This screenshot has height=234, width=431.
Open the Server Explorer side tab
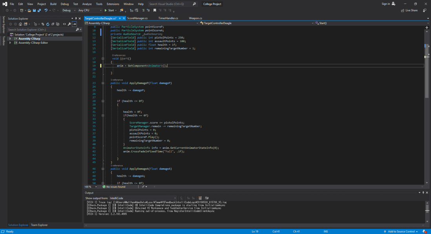[x=4, y=24]
